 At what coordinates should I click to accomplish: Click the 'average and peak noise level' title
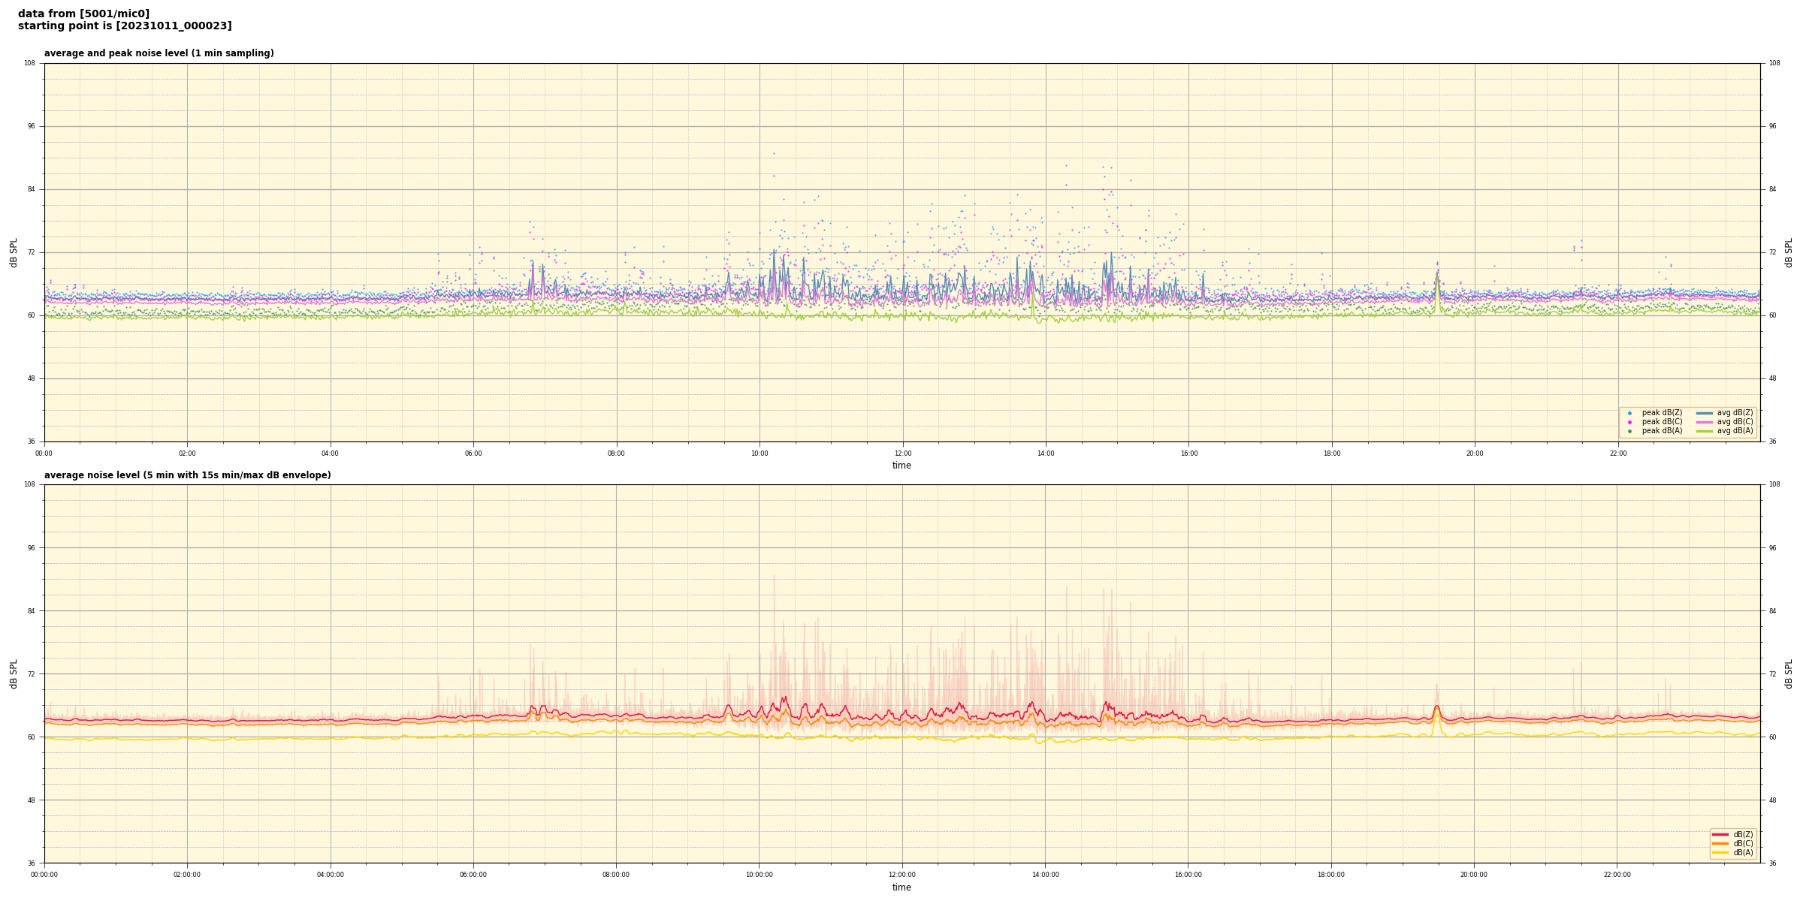pos(159,53)
